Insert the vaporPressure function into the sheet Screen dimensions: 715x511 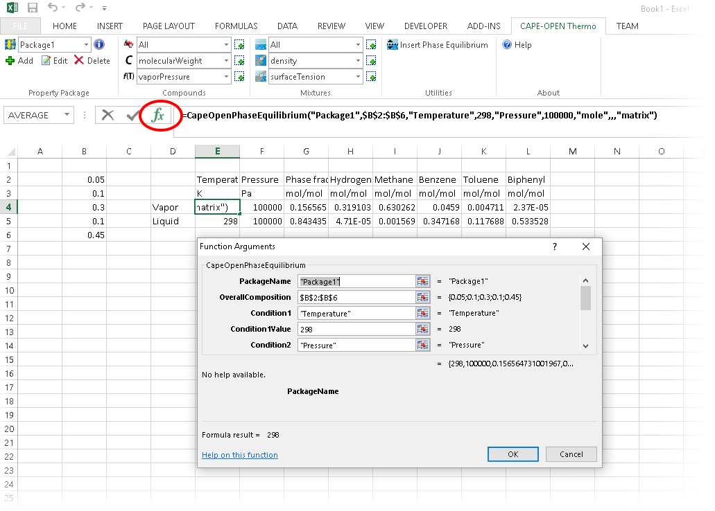(239, 77)
